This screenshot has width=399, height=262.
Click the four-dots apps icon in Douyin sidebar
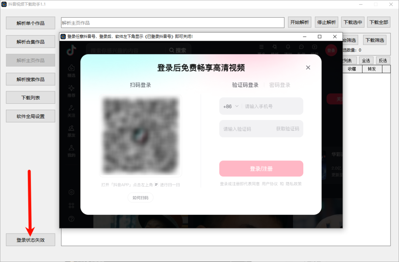(x=71, y=205)
